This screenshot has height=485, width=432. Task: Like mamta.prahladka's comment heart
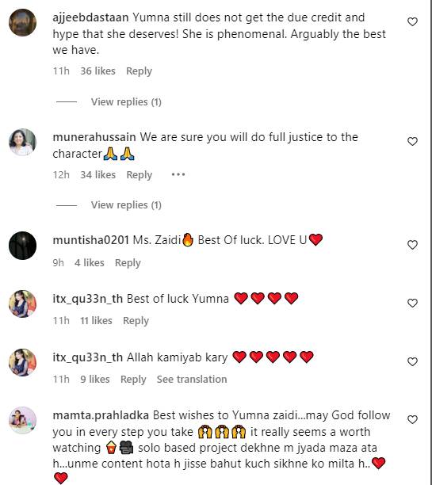tap(412, 420)
